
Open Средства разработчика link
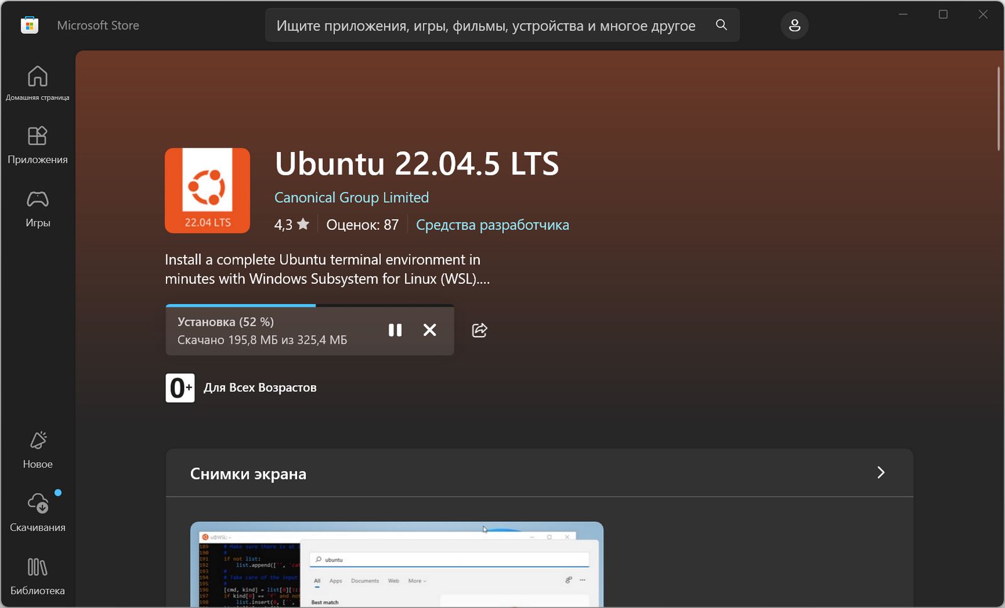pos(492,224)
